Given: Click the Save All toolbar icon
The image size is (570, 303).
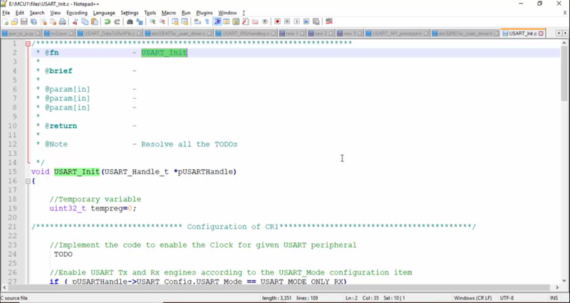Looking at the screenshot, I should [33, 22].
